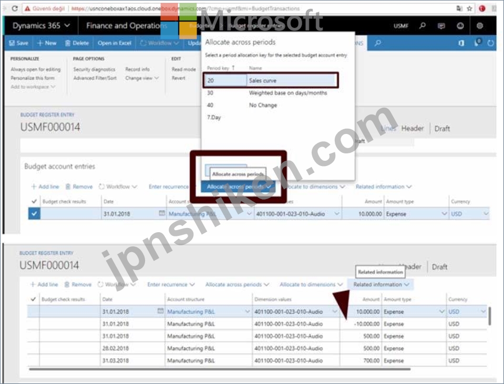Click New in action bar
This screenshot has width=504, height=384.
[47, 43]
